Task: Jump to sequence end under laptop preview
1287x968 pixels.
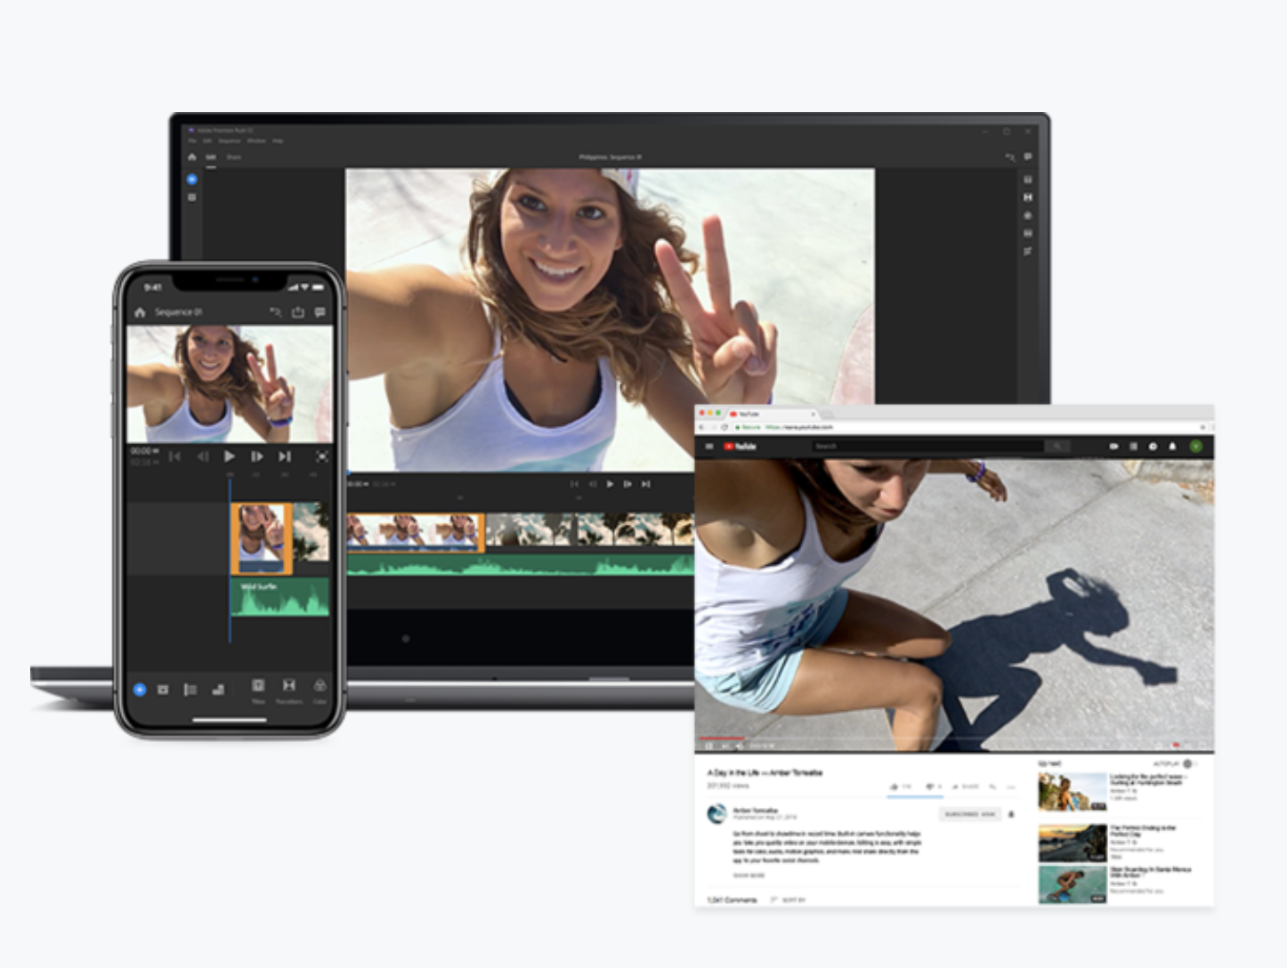Action: pyautogui.click(x=646, y=484)
